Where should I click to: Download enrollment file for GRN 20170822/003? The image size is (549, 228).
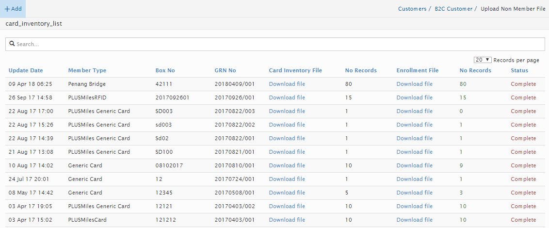[x=414, y=111]
